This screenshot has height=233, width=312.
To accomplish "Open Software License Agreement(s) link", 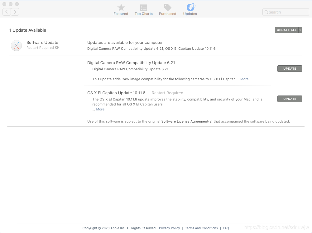I will pyautogui.click(x=187, y=121).
